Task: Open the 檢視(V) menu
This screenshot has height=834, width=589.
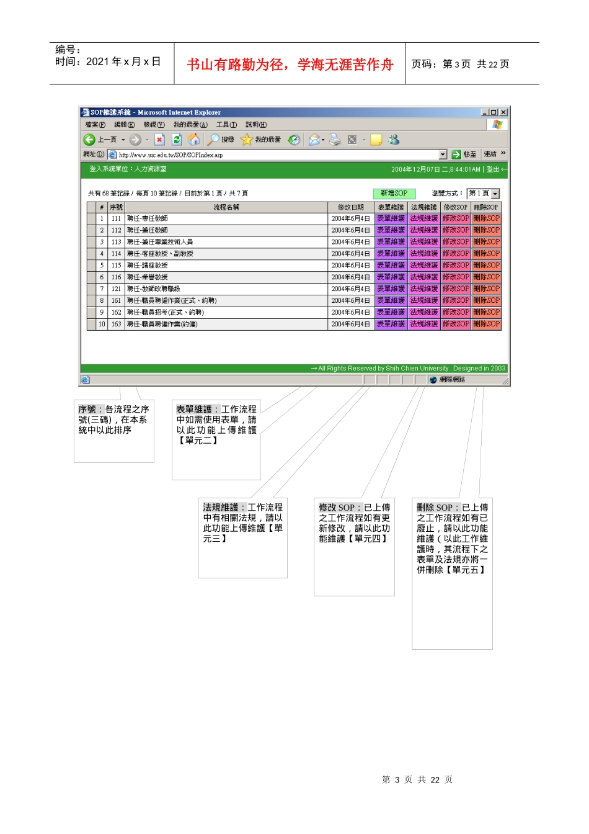Action: [154, 125]
